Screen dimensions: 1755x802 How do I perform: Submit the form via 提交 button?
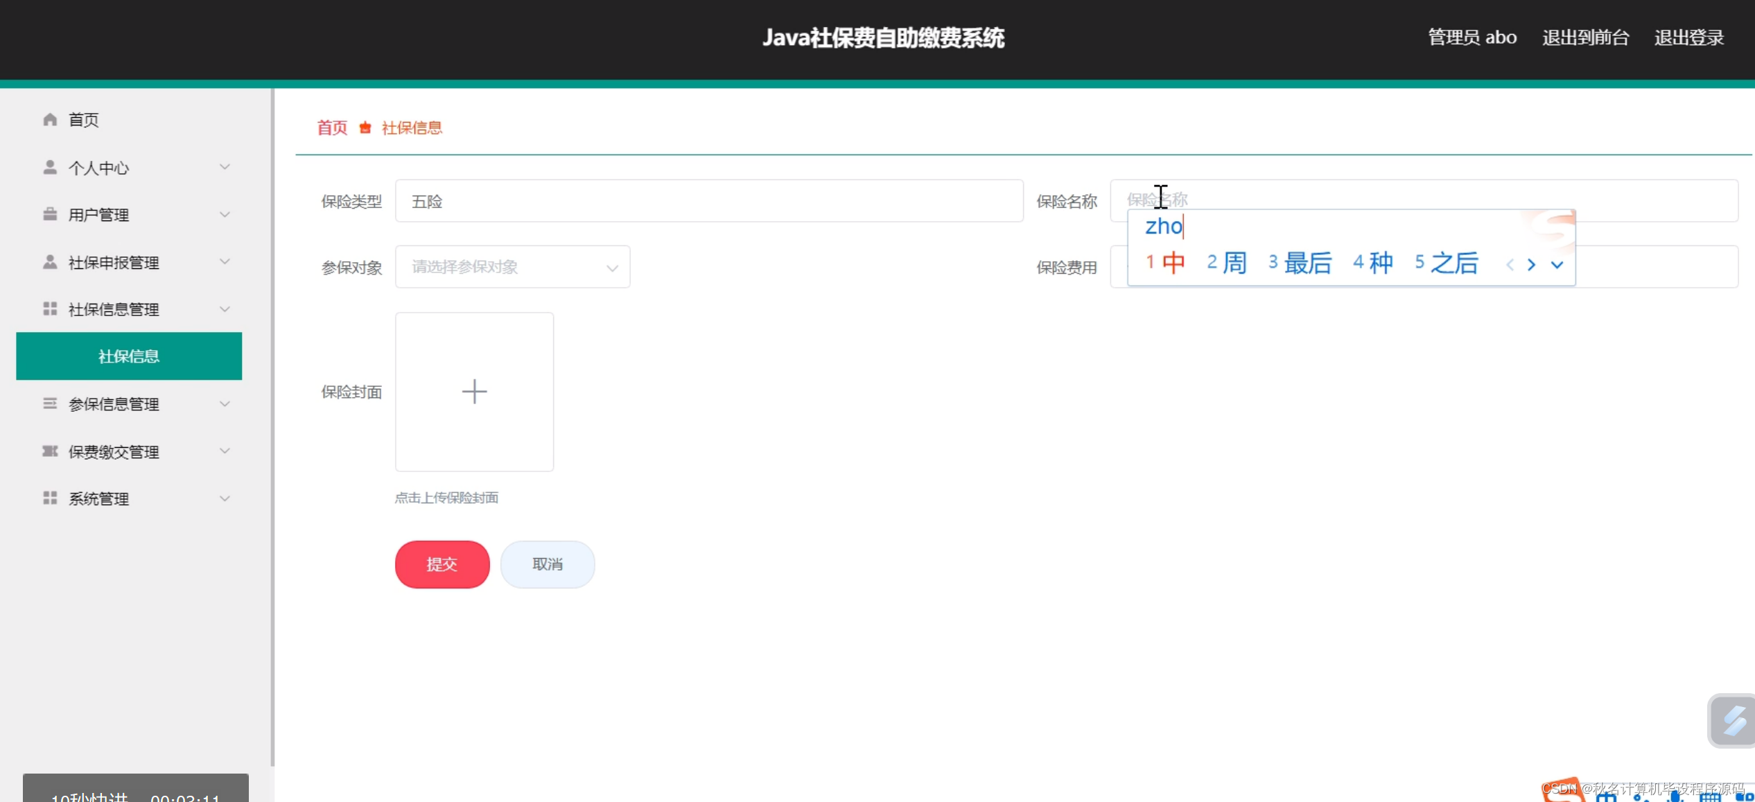click(x=442, y=564)
